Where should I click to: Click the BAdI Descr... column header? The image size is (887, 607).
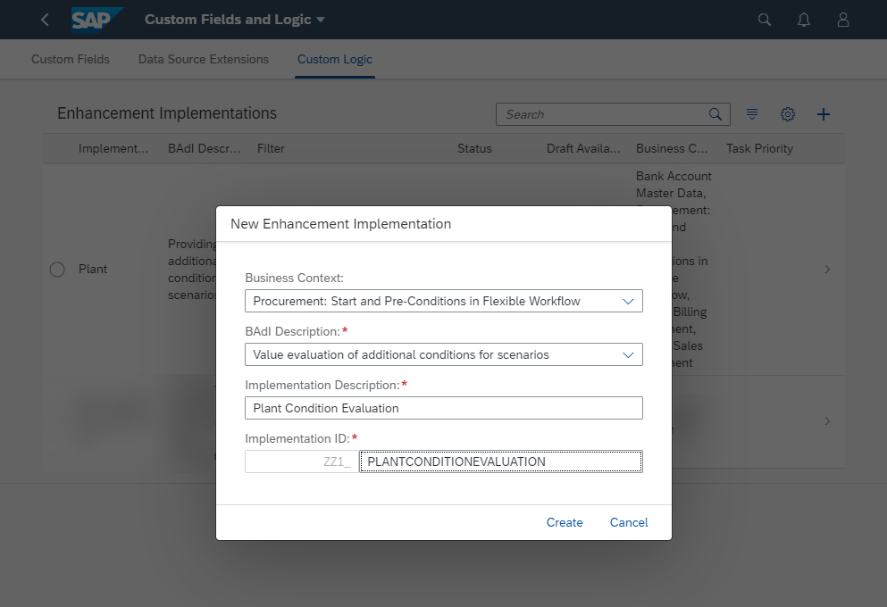pyautogui.click(x=204, y=149)
